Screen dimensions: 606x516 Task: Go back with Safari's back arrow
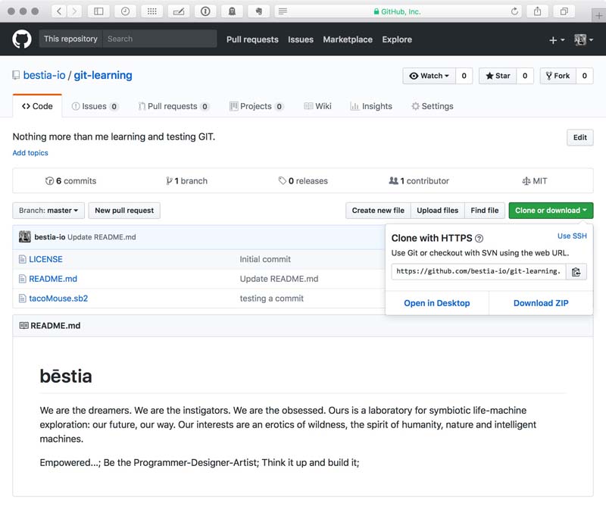(x=59, y=11)
